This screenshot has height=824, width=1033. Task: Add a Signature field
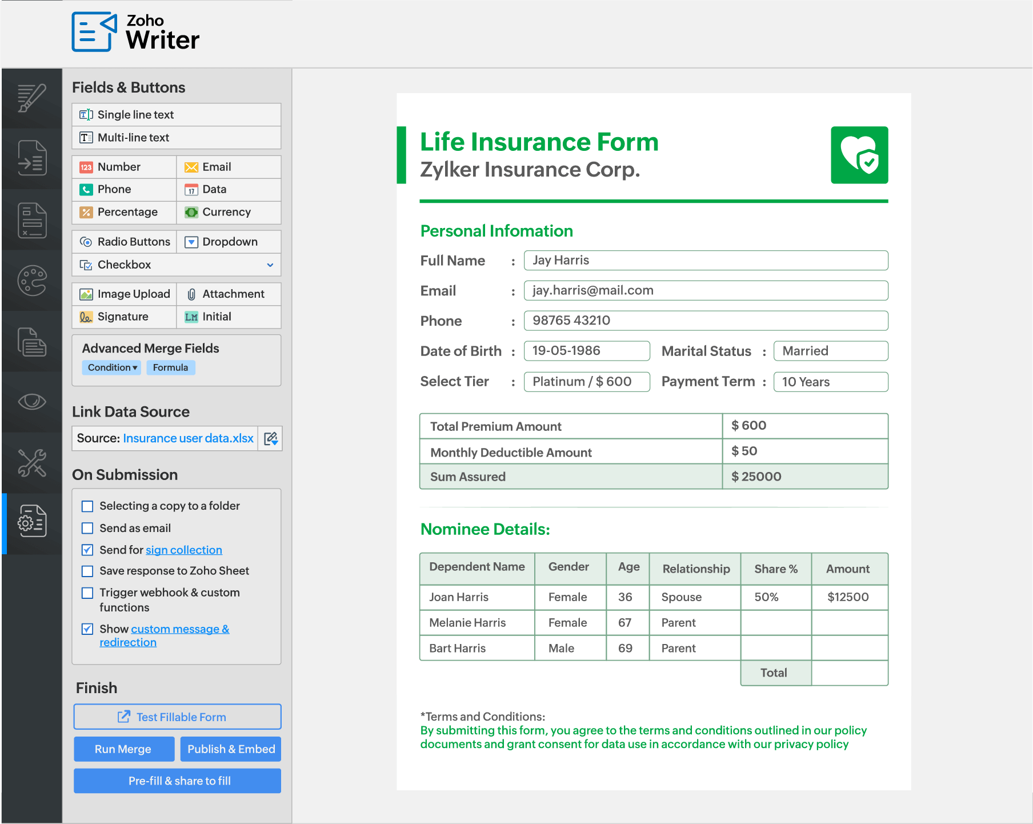[x=125, y=317]
